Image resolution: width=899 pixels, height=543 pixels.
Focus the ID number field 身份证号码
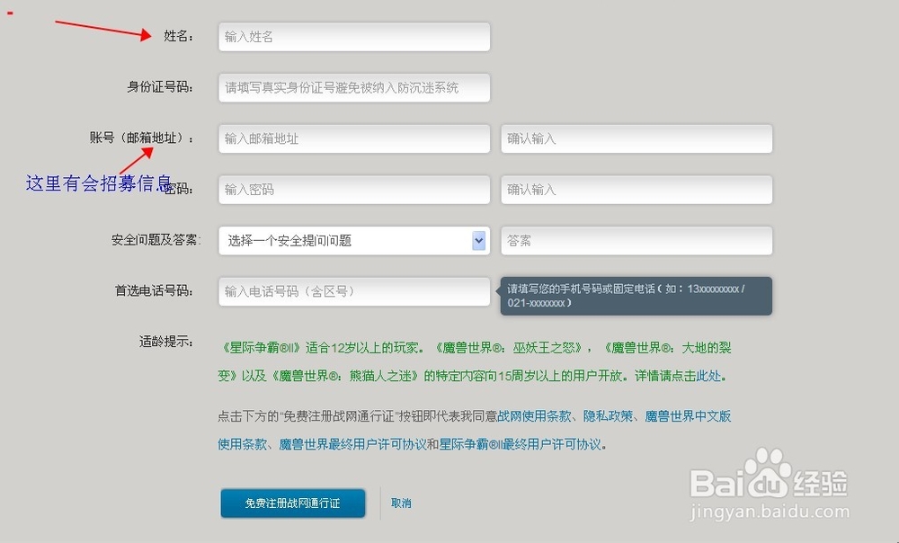click(x=353, y=88)
